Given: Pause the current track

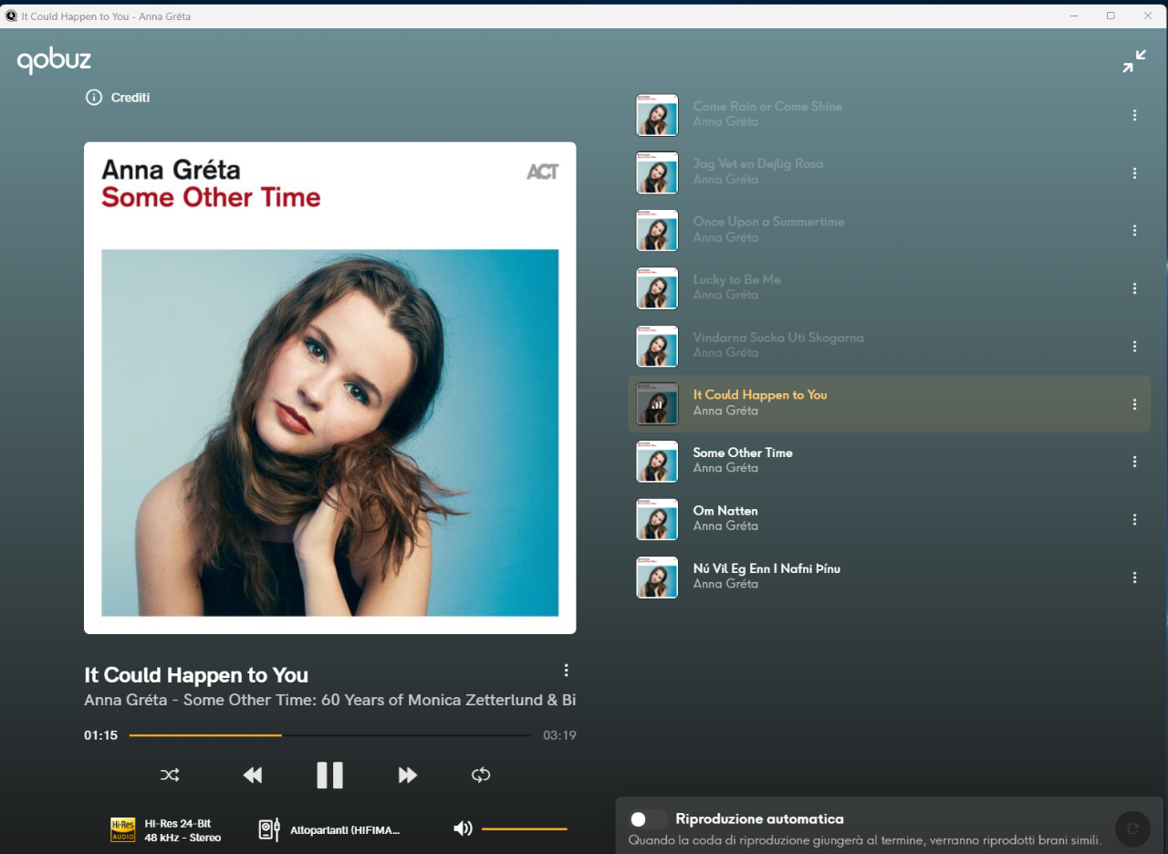Looking at the screenshot, I should [x=329, y=776].
